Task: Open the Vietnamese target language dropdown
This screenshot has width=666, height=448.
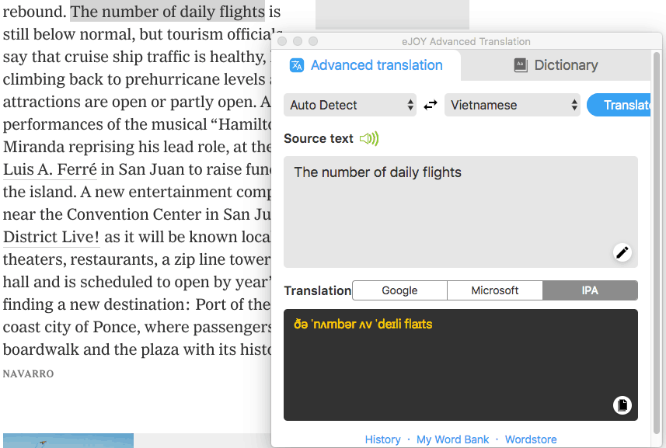Action: click(512, 105)
